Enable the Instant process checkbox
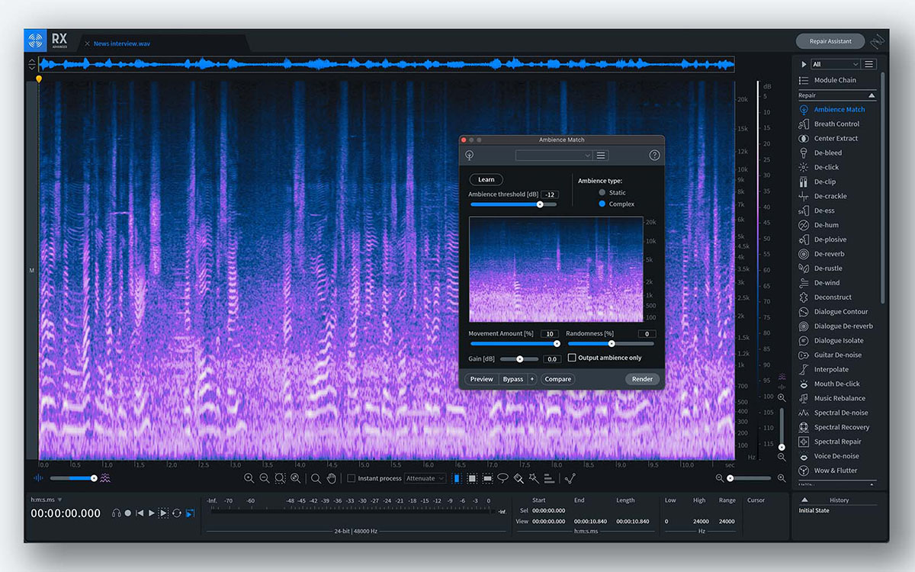Image resolution: width=915 pixels, height=572 pixels. tap(352, 478)
